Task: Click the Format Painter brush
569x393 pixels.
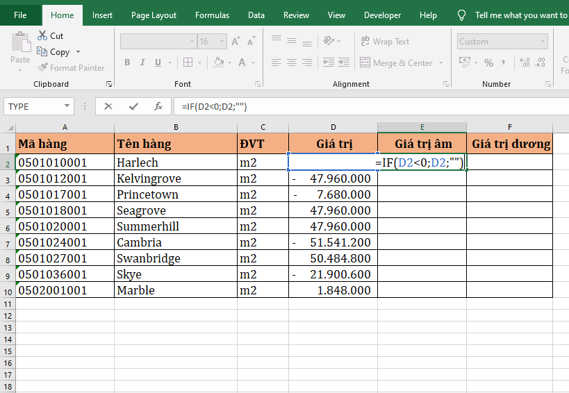Action: tap(43, 68)
